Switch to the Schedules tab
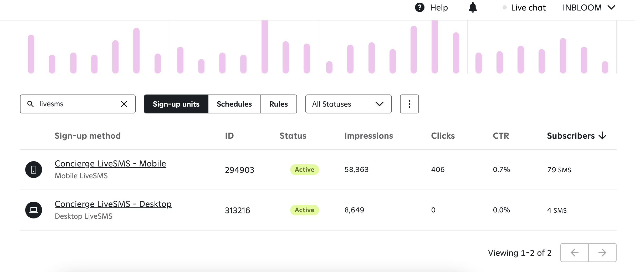This screenshot has width=635, height=272. [234, 104]
